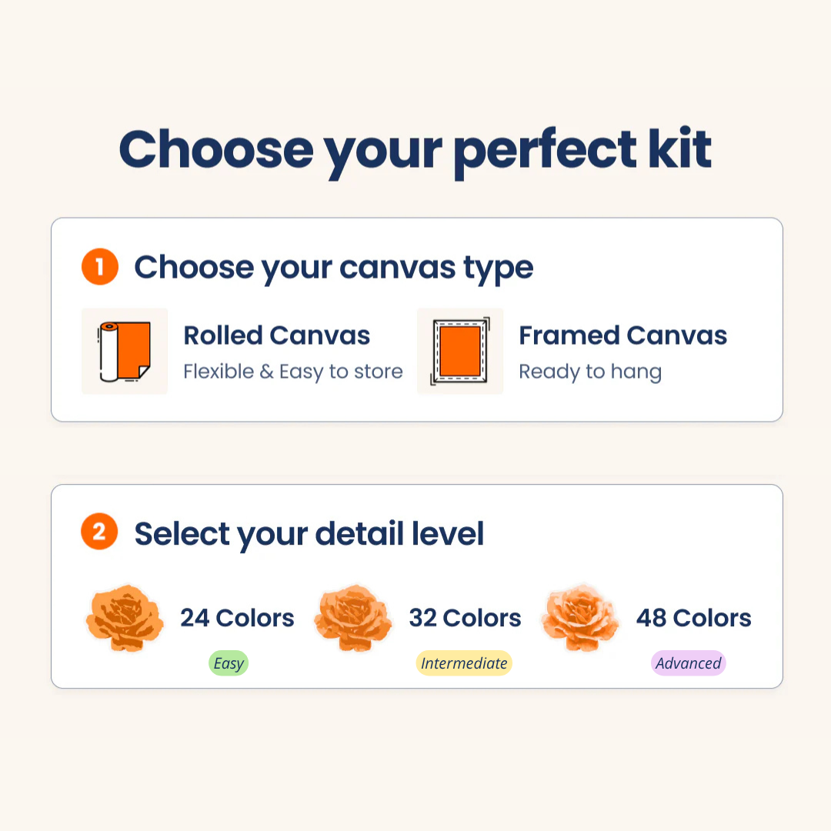The height and width of the screenshot is (831, 831).
Task: Select the Rolled Canvas option
Action: pyautogui.click(x=277, y=336)
